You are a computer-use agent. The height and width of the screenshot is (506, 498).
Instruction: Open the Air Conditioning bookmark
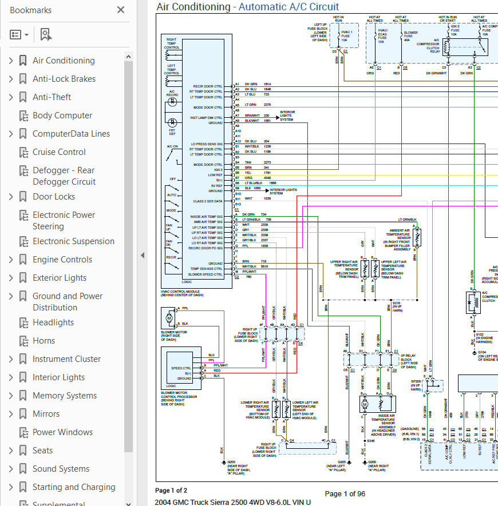click(x=64, y=61)
